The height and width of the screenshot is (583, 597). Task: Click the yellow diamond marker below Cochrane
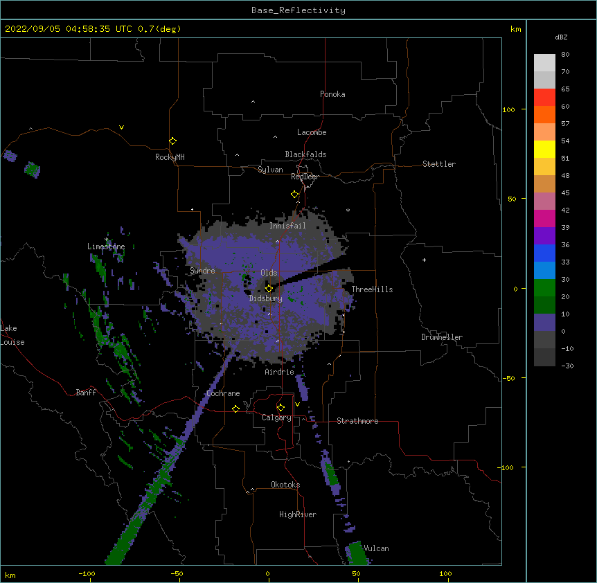click(235, 409)
